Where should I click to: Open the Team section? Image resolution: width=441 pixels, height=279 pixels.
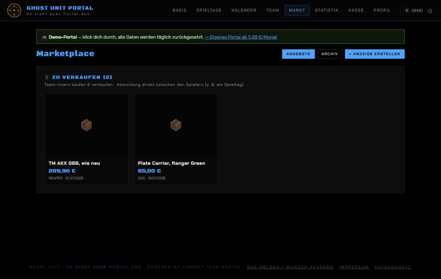pyautogui.click(x=273, y=10)
